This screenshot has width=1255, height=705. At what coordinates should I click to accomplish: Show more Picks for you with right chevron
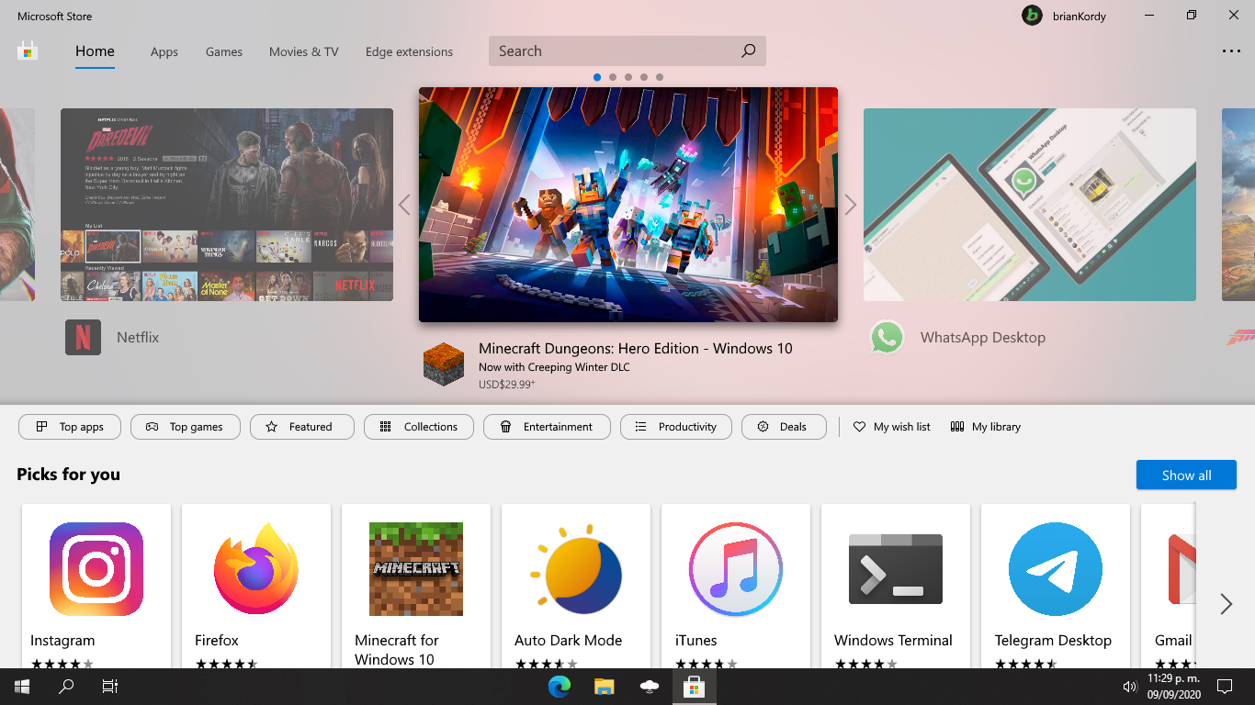click(1226, 603)
